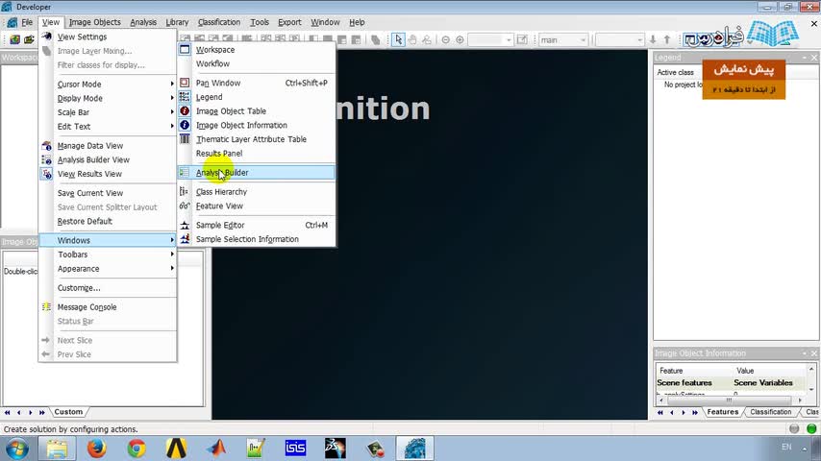Screen dimensions: 821x461
Task: Expand the Display Mode submenu
Action: click(x=108, y=98)
